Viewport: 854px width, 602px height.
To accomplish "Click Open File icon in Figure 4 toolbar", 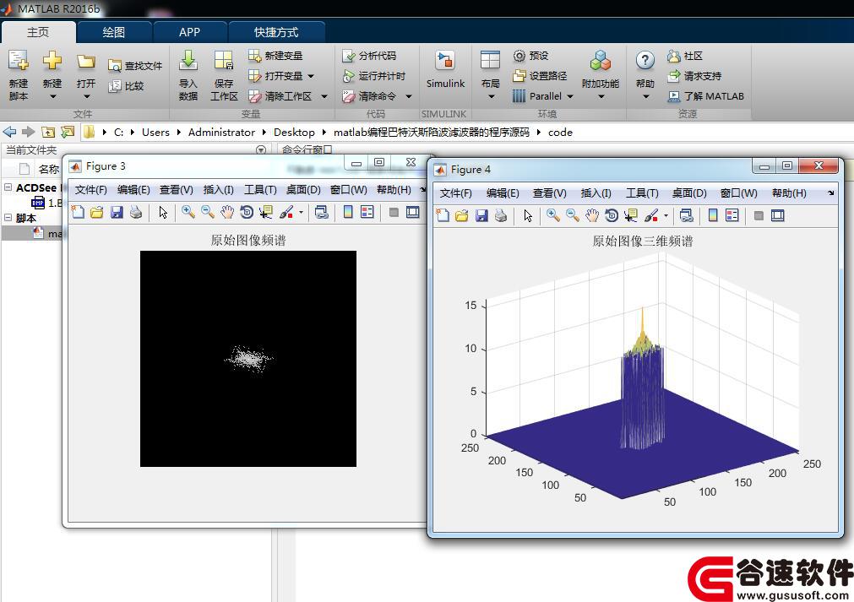I will point(462,215).
